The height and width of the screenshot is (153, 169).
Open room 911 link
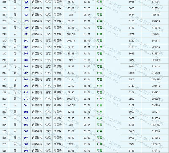coord(26,99)
